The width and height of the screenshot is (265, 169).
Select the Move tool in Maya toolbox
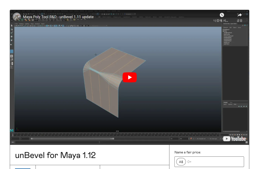pyautogui.click(x=12, y=36)
